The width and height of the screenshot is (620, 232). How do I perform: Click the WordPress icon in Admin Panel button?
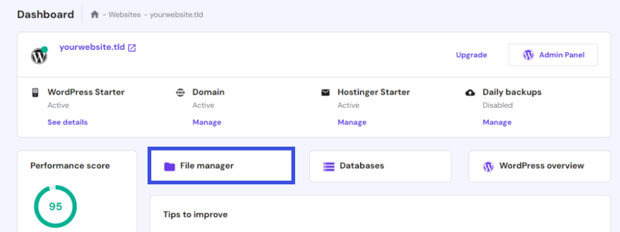528,55
